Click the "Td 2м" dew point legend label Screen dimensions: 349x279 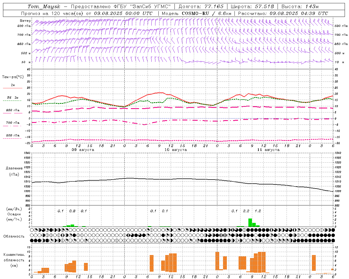pos(13,98)
